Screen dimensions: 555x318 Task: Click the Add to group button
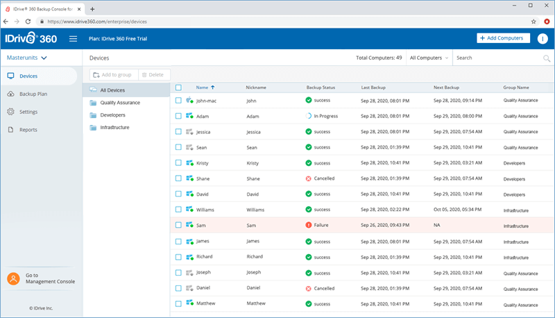(114, 75)
